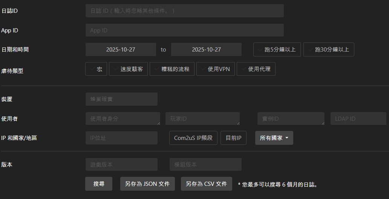
Task: Click into the App ID field
Action: point(184,30)
